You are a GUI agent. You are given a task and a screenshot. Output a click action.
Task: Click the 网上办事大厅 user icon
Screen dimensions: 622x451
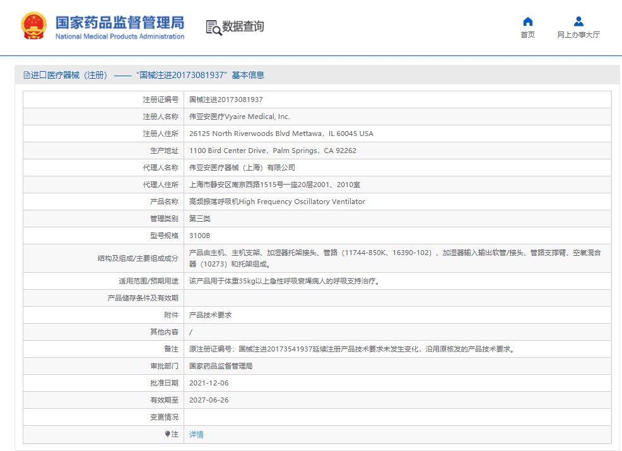tap(578, 21)
